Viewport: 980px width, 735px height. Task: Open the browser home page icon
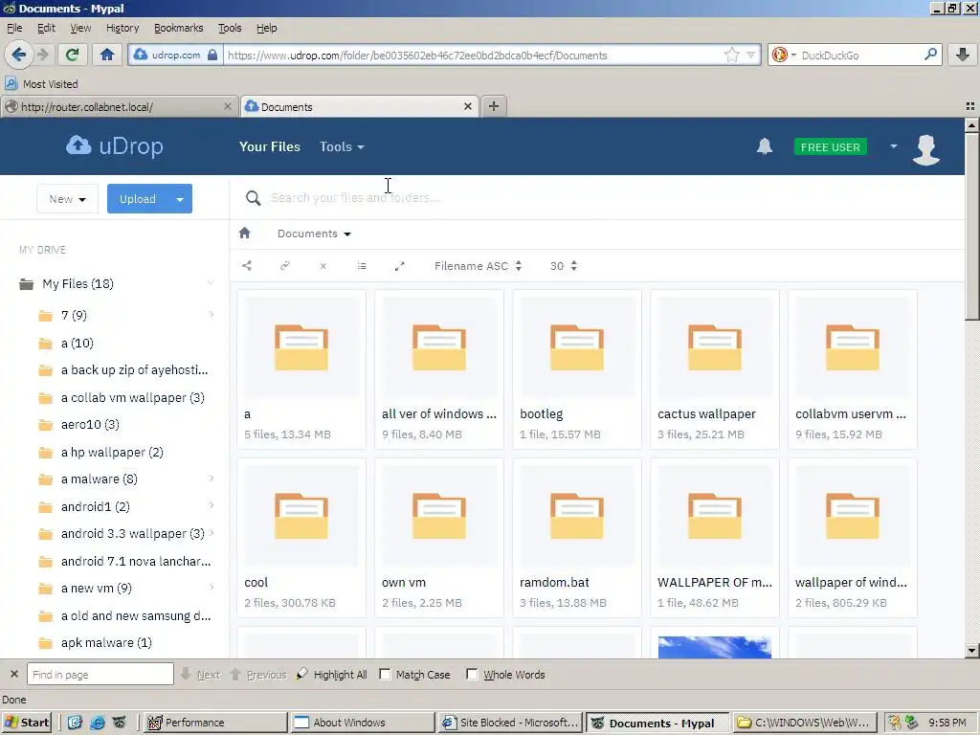[x=107, y=55]
